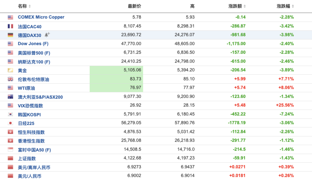
Task: Click the French flag beside 法国CAC40
Action: (x=10, y=26)
